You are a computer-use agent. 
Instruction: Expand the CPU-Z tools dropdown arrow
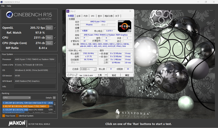[x=106, y=75]
